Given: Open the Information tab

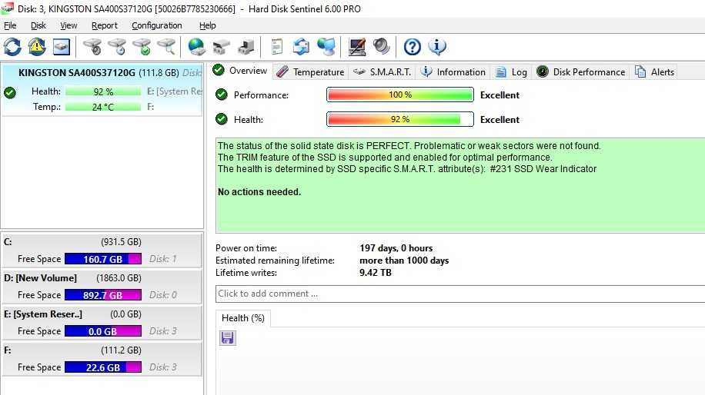Looking at the screenshot, I should 453,71.
